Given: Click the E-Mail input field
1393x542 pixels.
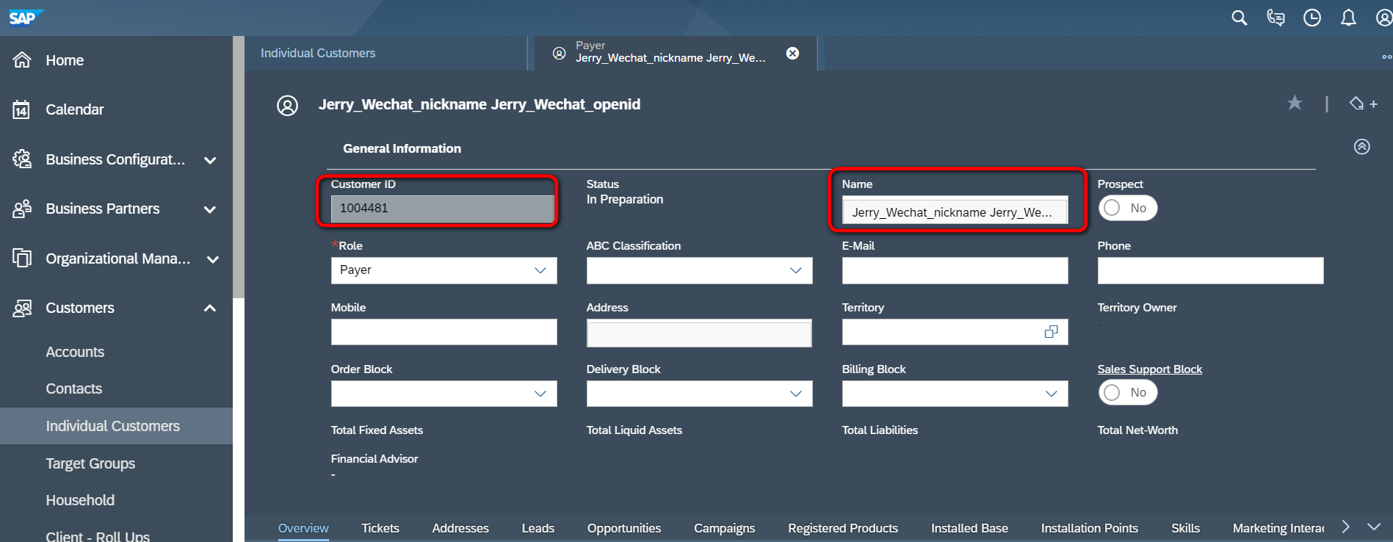Looking at the screenshot, I should point(955,270).
